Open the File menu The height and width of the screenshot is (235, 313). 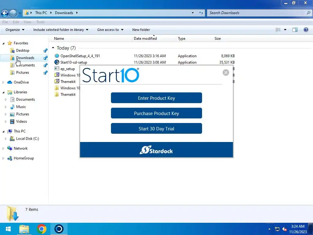tap(5, 22)
